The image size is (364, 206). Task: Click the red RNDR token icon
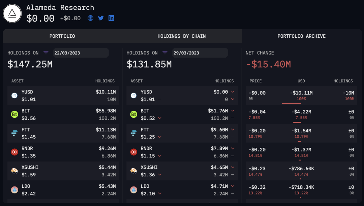coord(14,152)
